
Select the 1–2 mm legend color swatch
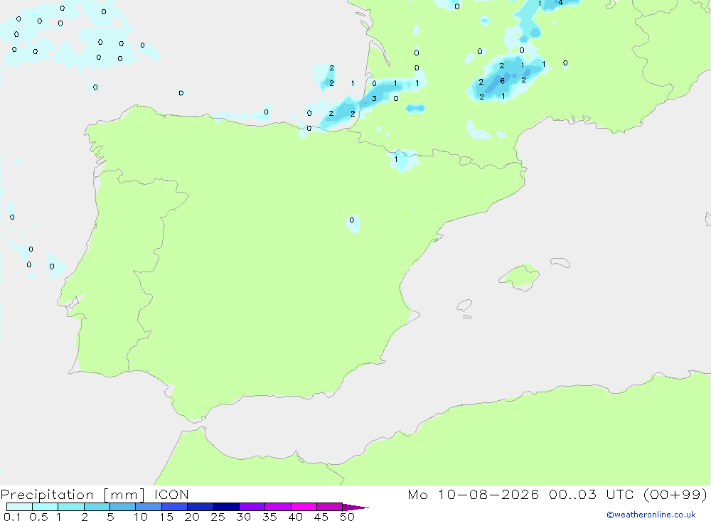pos(71,507)
